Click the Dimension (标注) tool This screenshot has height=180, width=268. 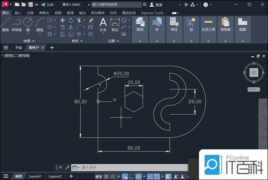(115, 24)
